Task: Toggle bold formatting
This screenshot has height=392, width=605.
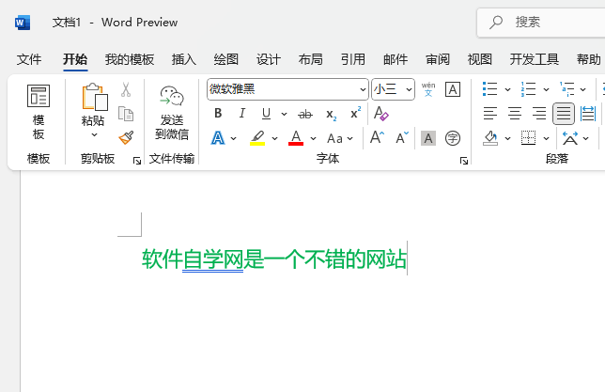Action: [218, 114]
